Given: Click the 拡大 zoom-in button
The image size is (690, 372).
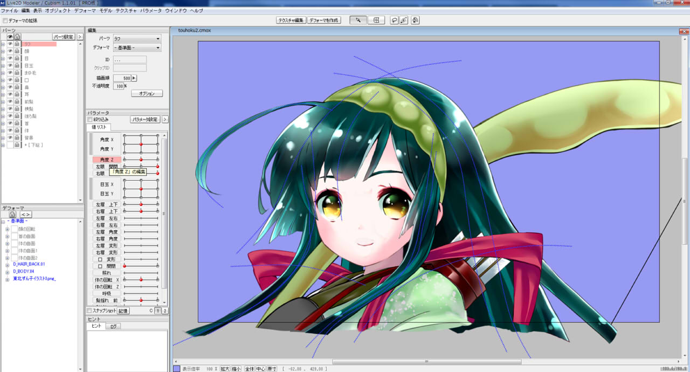Looking at the screenshot, I should click(224, 369).
